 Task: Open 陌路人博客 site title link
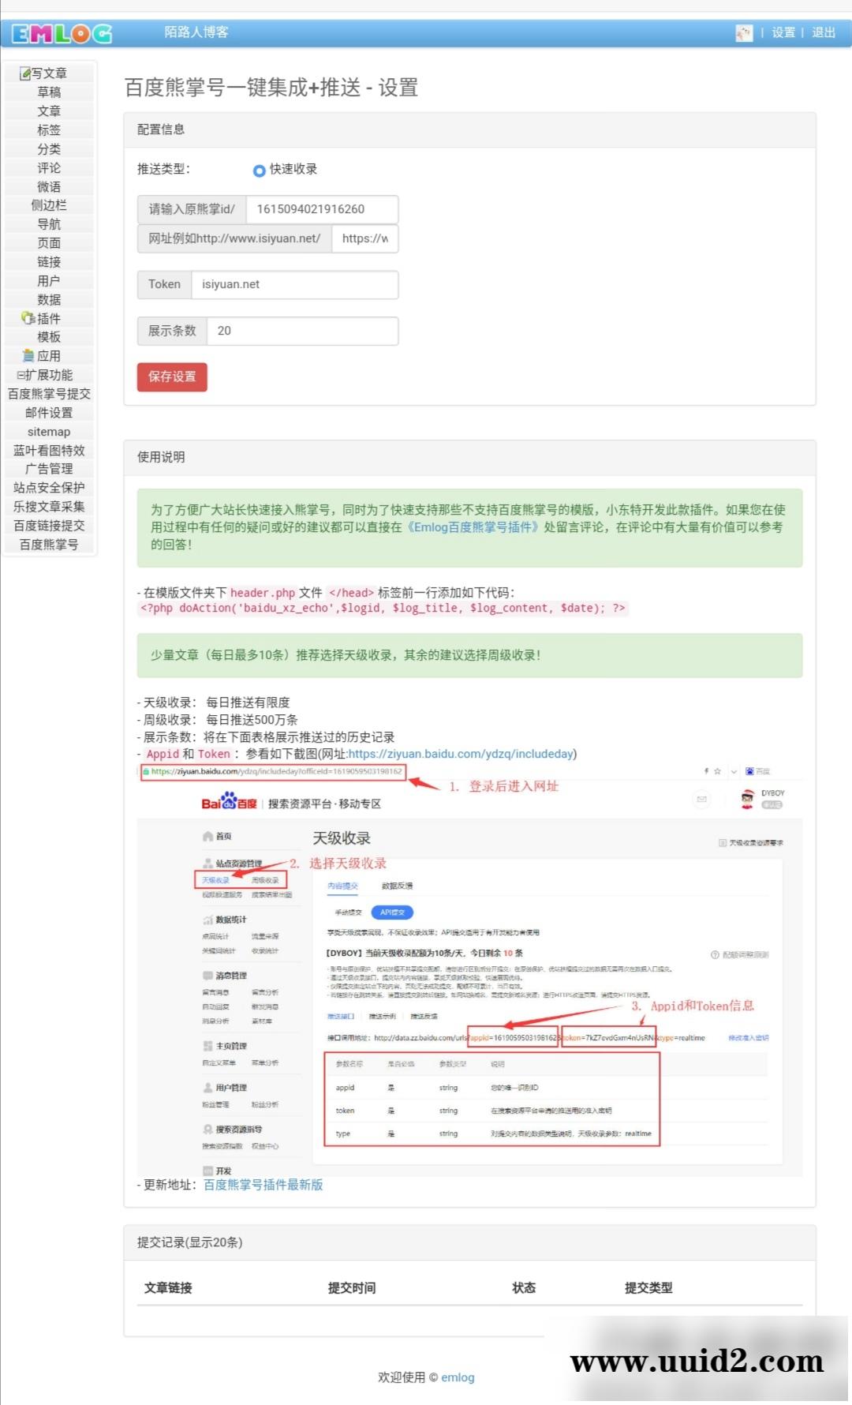coord(196,32)
